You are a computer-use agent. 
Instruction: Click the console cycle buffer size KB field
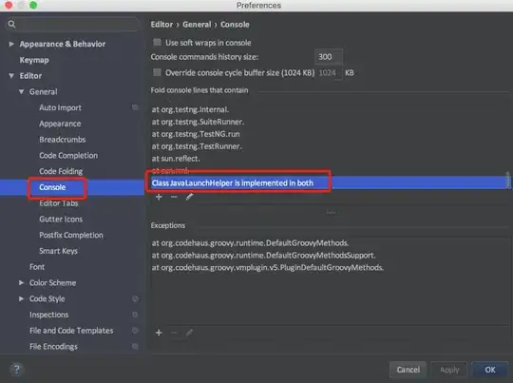tap(330, 72)
